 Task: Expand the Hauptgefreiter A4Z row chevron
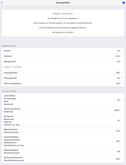[x=122, y=73]
